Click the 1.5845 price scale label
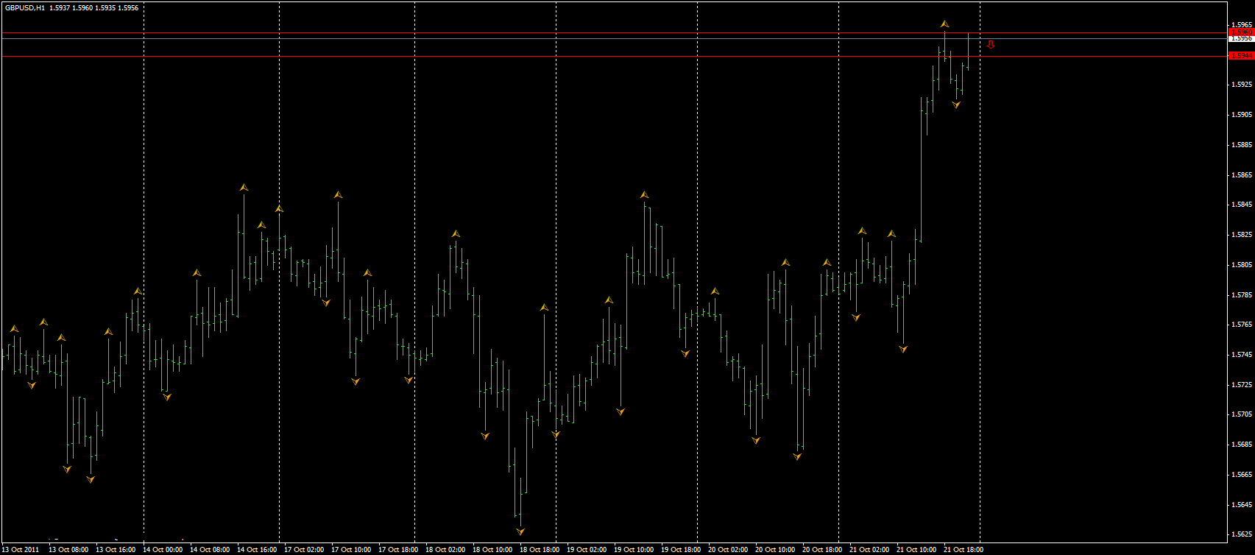This screenshot has width=1255, height=555. click(x=1241, y=205)
